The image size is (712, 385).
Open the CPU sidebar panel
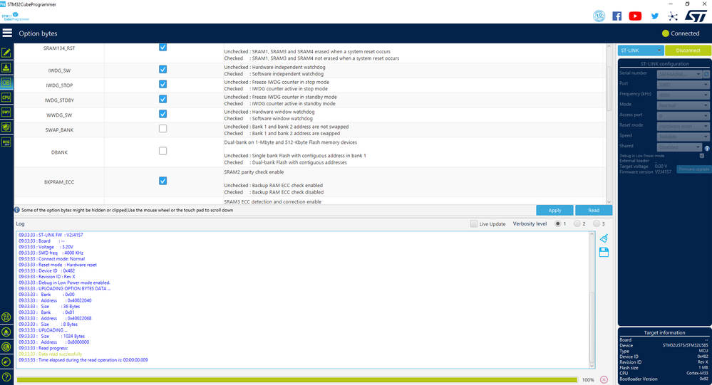point(6,97)
